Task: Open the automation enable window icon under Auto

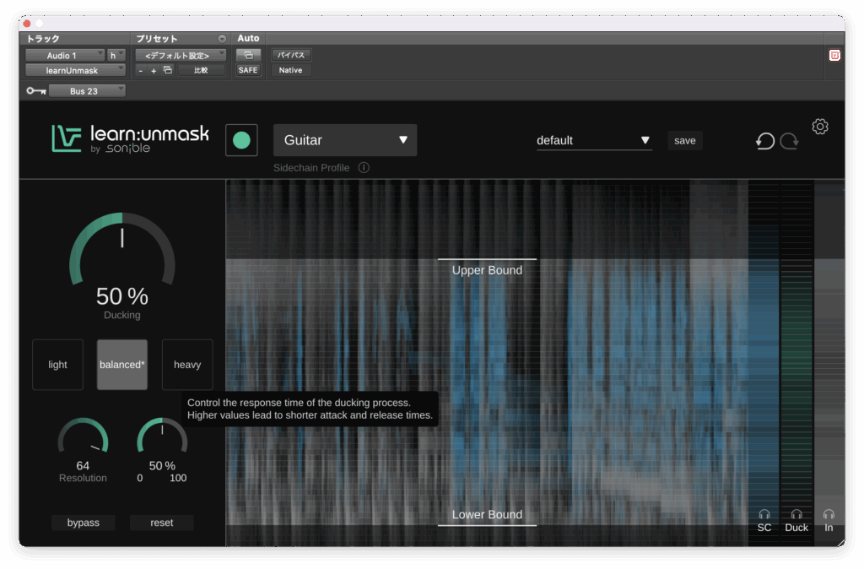Action: [x=249, y=55]
